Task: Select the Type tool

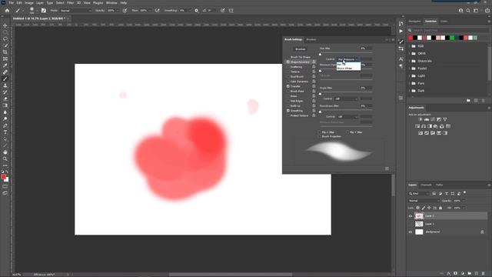Action: click(5, 132)
